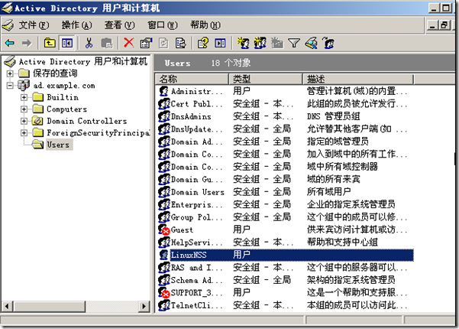This screenshot has height=329, width=459.
Task: Select the Active Directory root tree node
Action: pyautogui.click(x=82, y=61)
